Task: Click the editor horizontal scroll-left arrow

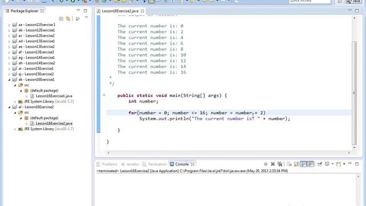Action: pos(108,153)
